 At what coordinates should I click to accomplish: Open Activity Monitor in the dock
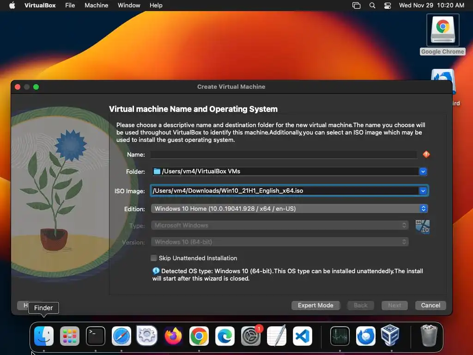click(340, 336)
